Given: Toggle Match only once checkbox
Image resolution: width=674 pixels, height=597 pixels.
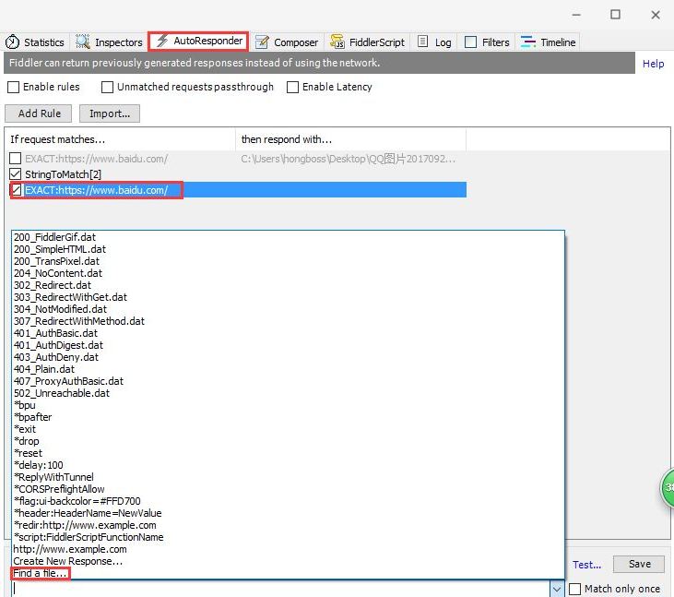Looking at the screenshot, I should 574,589.
